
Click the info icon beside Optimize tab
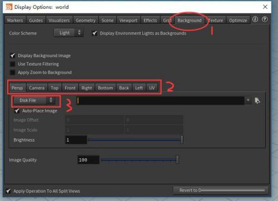point(255,19)
